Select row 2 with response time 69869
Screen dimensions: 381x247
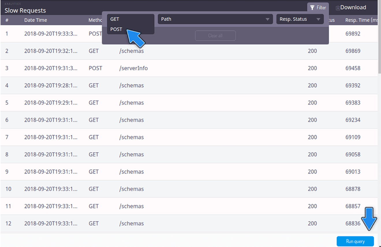point(189,51)
